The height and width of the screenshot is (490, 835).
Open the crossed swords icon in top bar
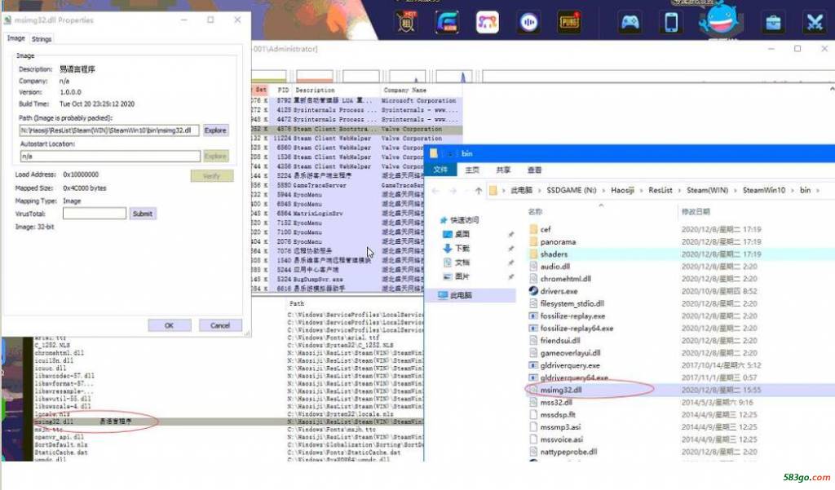click(815, 22)
